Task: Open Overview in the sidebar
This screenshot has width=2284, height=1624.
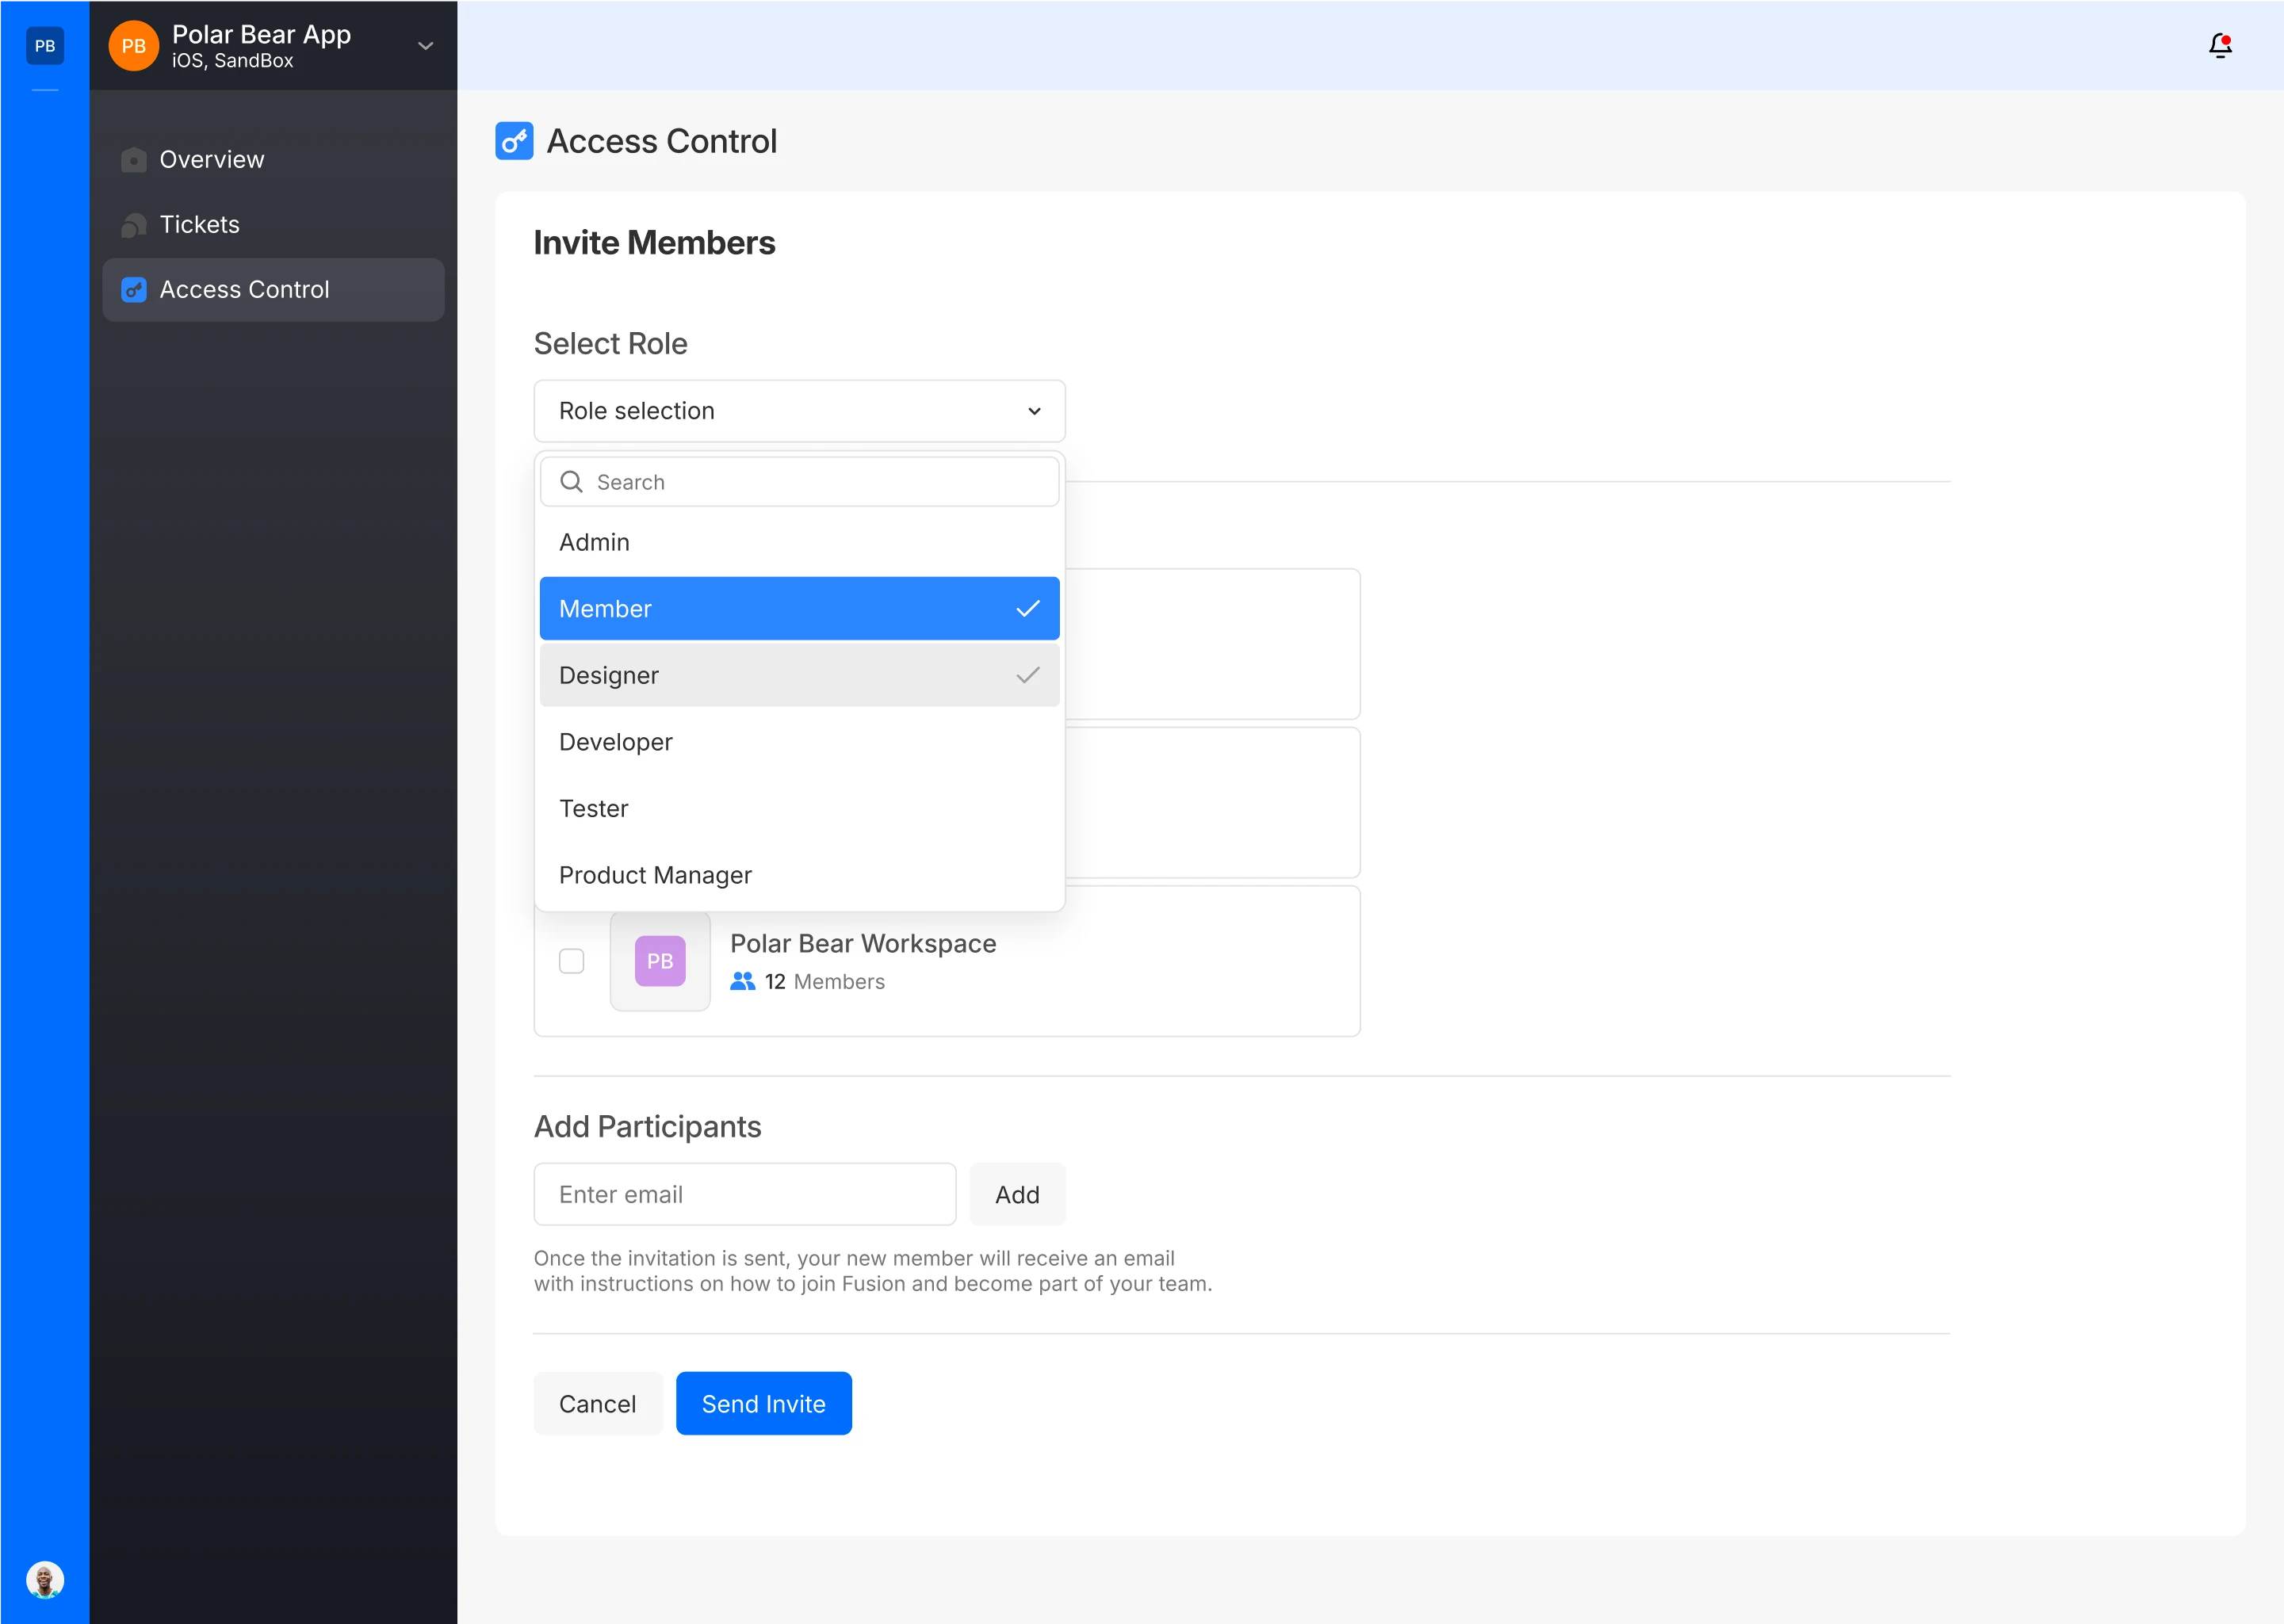Action: coord(212,159)
